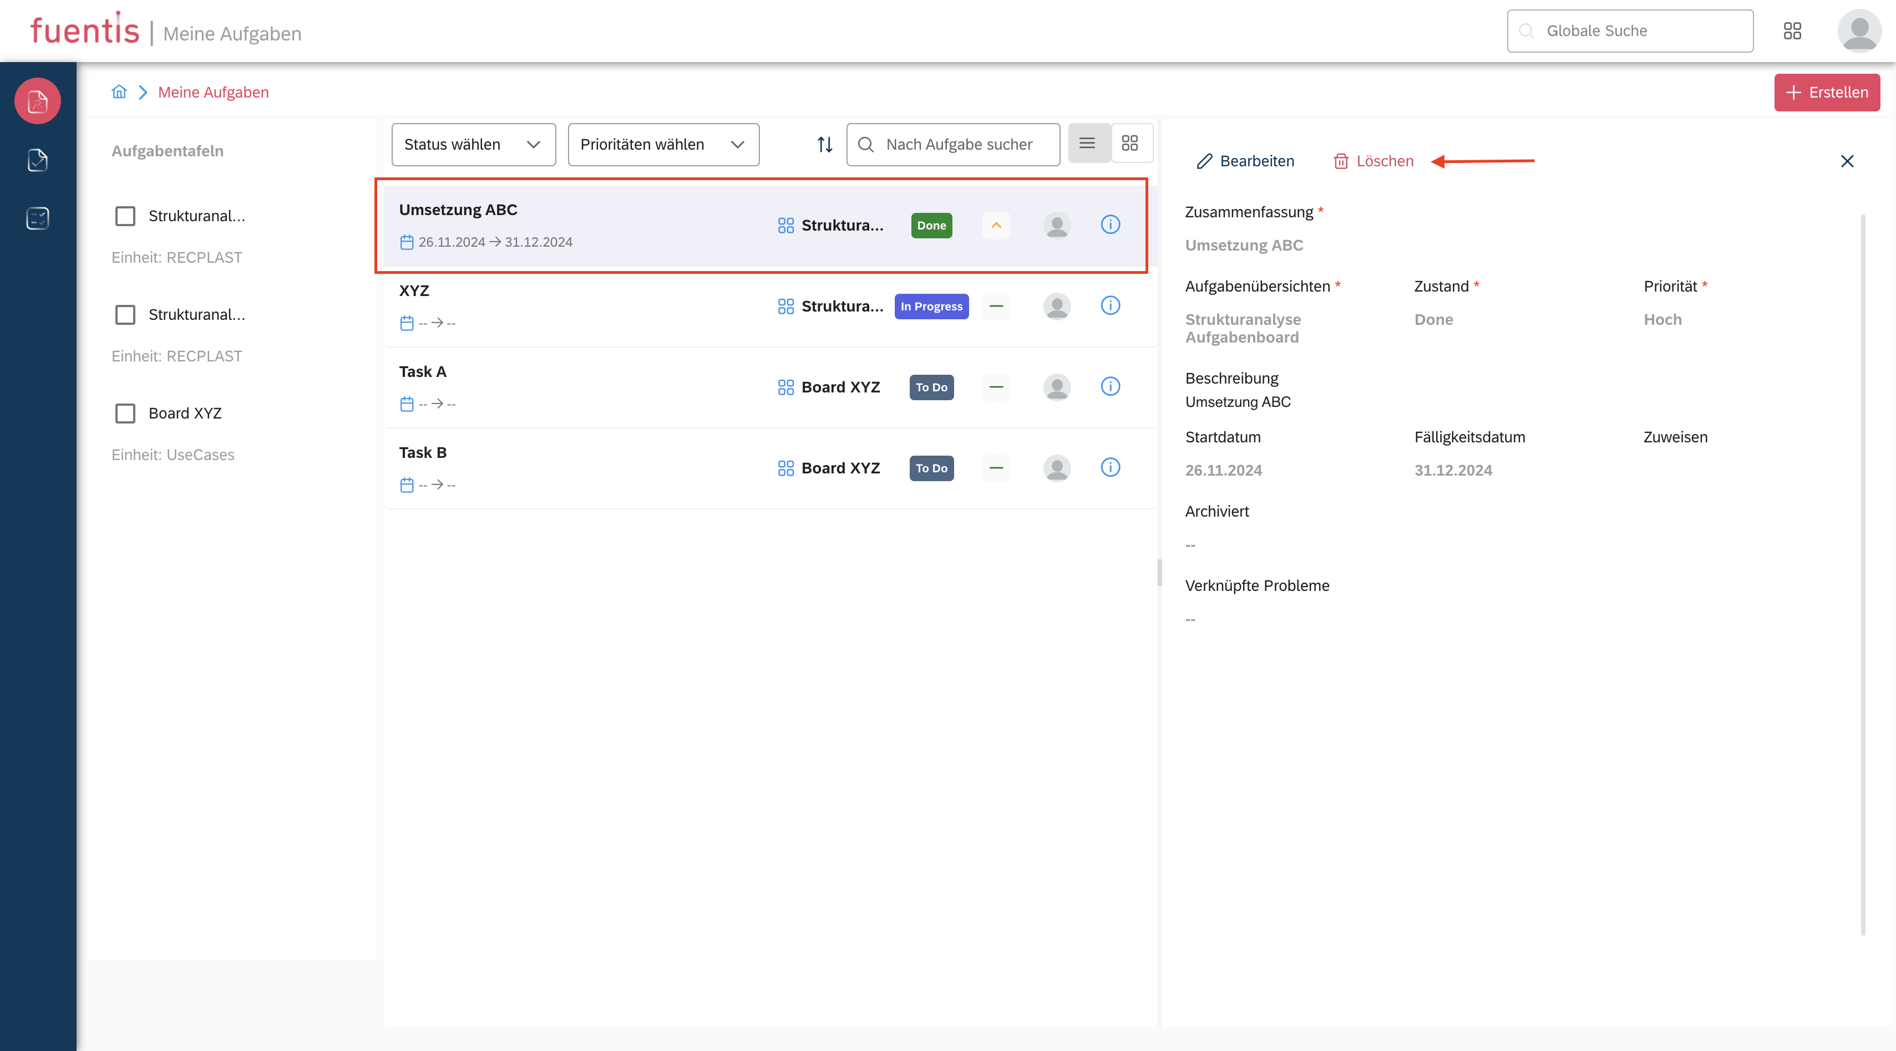Click the home breadcrumb icon

119,92
